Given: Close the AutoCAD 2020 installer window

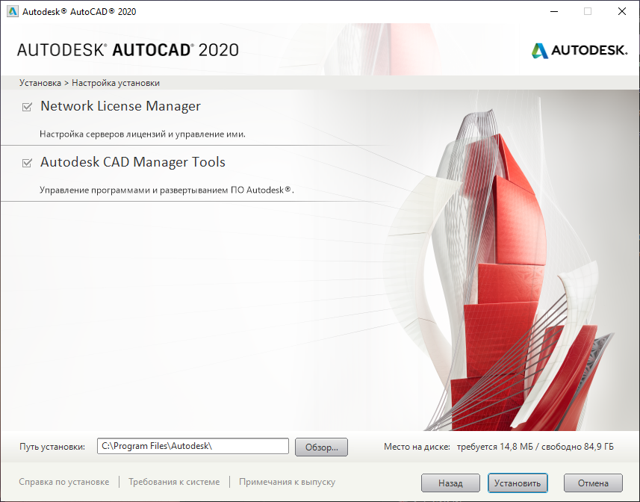Looking at the screenshot, I should 621,11.
